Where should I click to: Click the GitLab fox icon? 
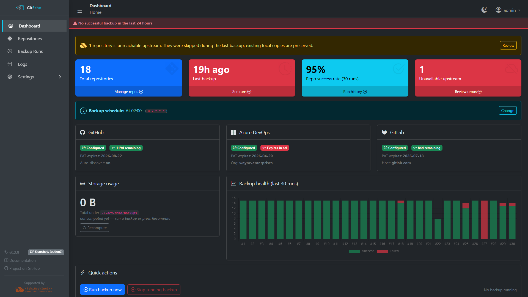pyautogui.click(x=384, y=132)
